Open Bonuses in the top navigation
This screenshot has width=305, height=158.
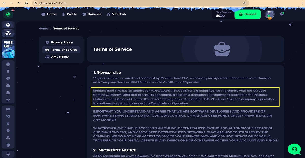pyautogui.click(x=92, y=14)
